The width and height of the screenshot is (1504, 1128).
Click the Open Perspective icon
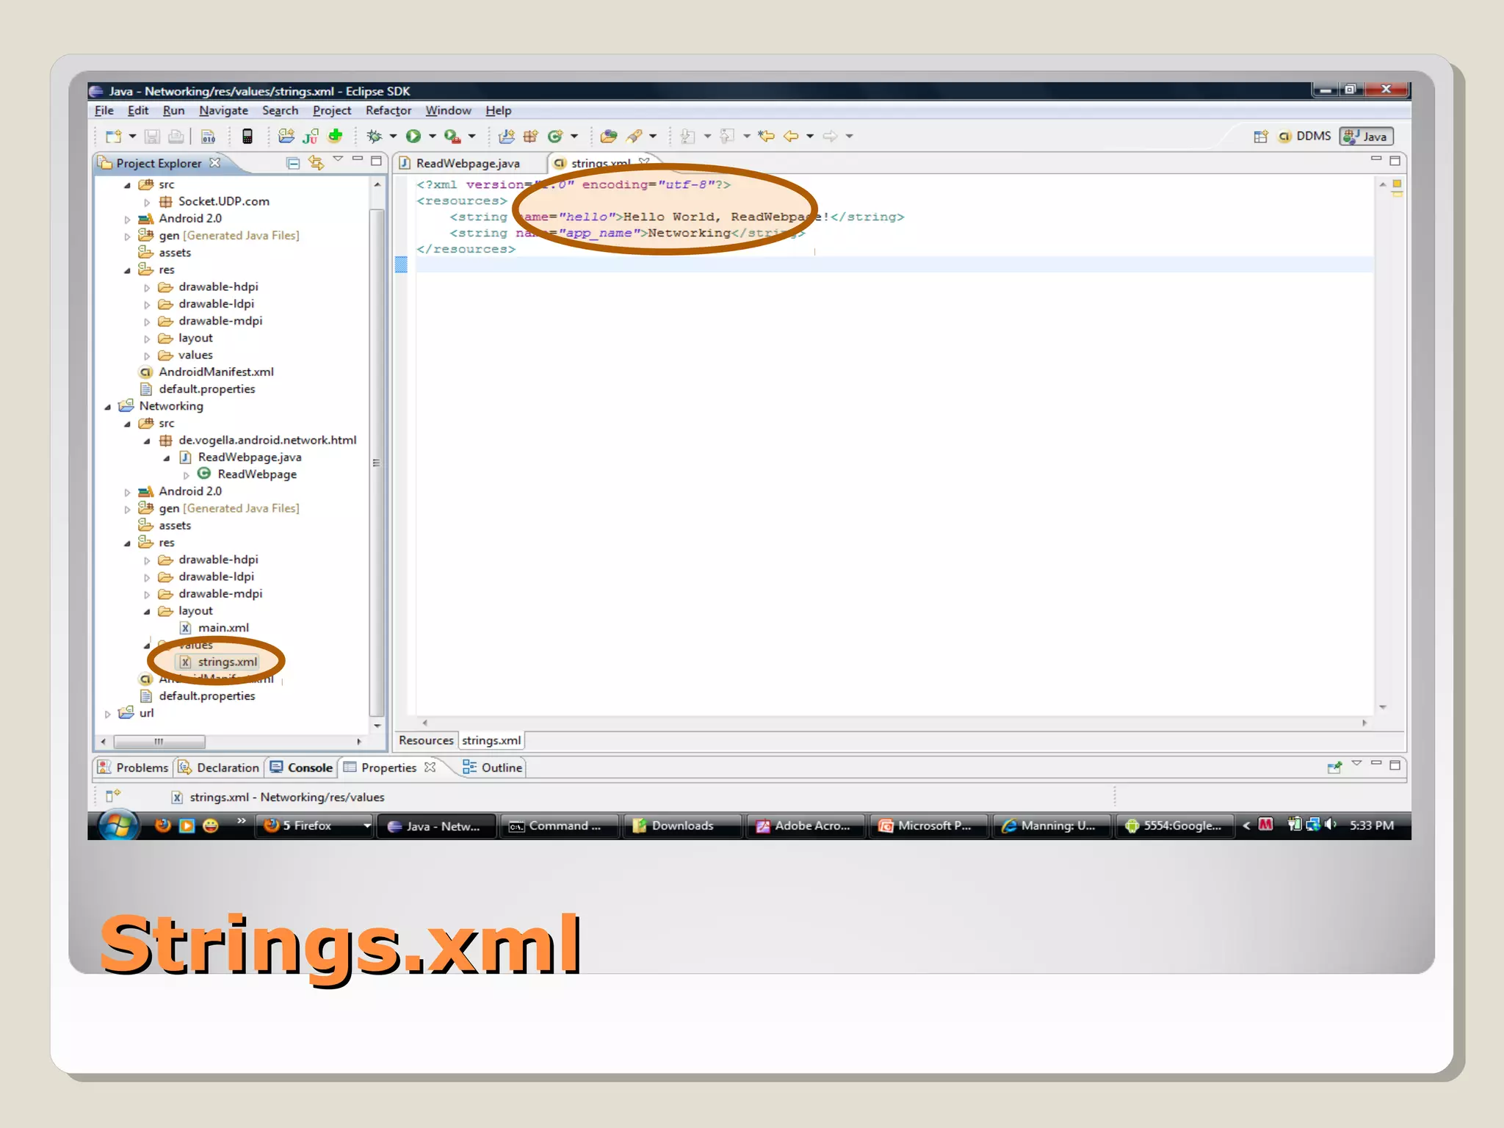1260,137
